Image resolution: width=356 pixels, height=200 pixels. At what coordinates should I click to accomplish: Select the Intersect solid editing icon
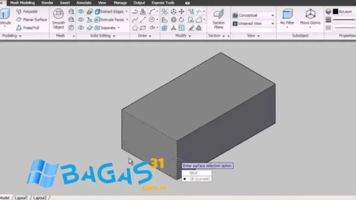click(x=81, y=28)
